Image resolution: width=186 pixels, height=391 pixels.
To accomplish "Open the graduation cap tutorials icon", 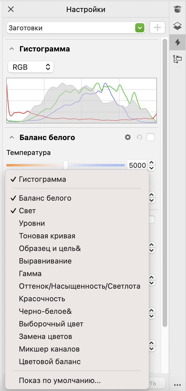I will coord(177,9).
